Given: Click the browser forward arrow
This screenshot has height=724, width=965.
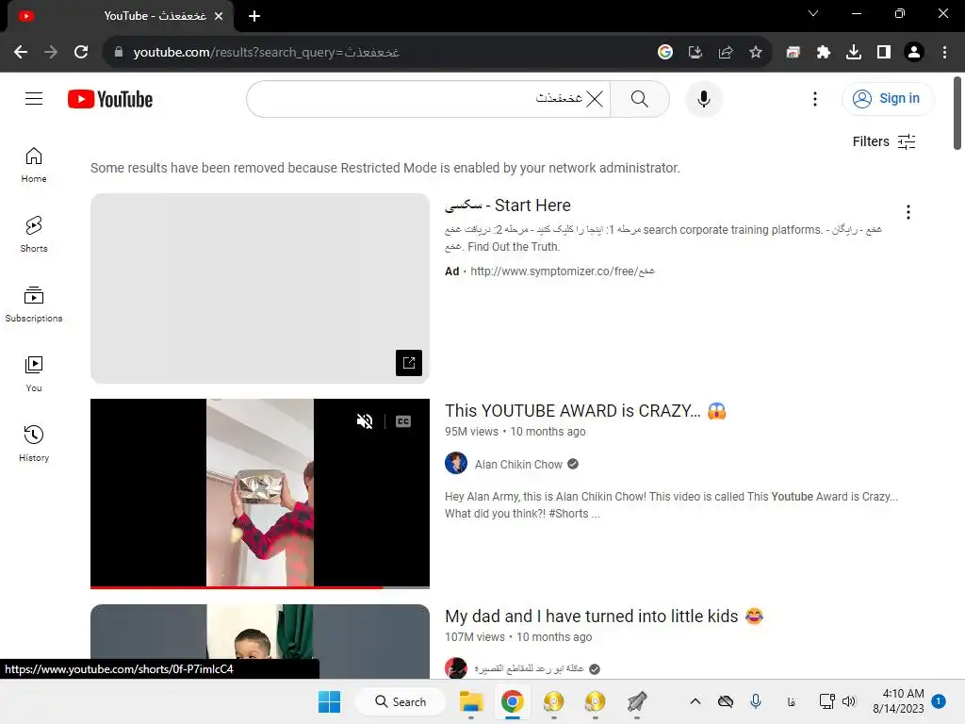Looking at the screenshot, I should coord(51,52).
